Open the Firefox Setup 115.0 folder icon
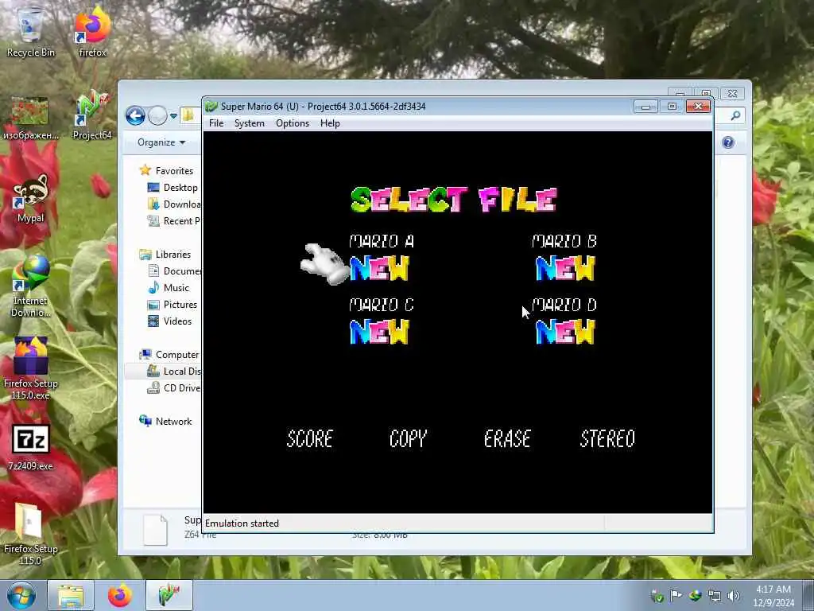814x611 pixels. coord(31,534)
